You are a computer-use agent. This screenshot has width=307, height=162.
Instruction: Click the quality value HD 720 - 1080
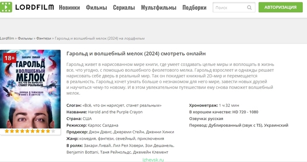tap(245, 112)
